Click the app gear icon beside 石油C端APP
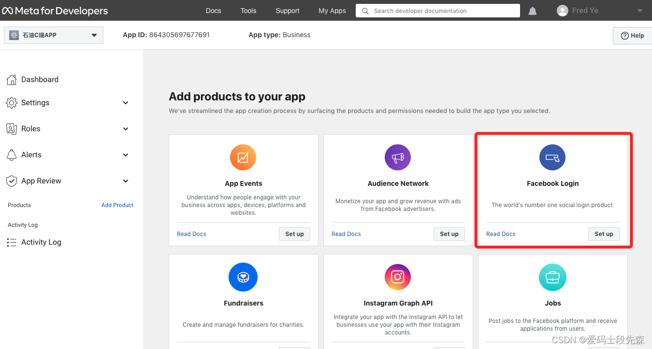652x349 pixels. (x=14, y=35)
